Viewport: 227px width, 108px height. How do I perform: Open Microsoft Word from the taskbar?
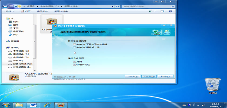click(34, 104)
